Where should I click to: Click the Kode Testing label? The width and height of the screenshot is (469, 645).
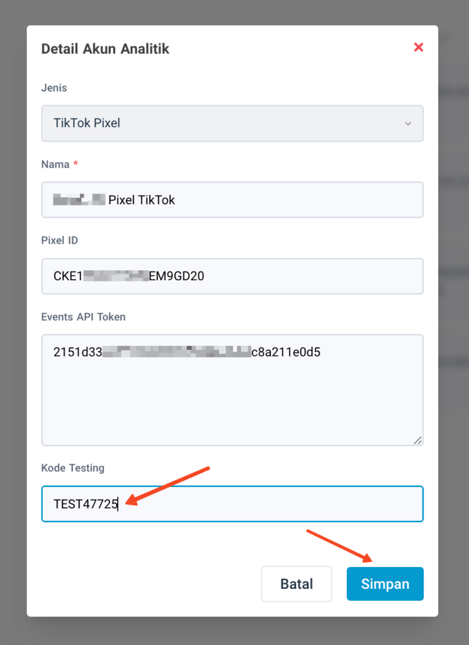[73, 468]
